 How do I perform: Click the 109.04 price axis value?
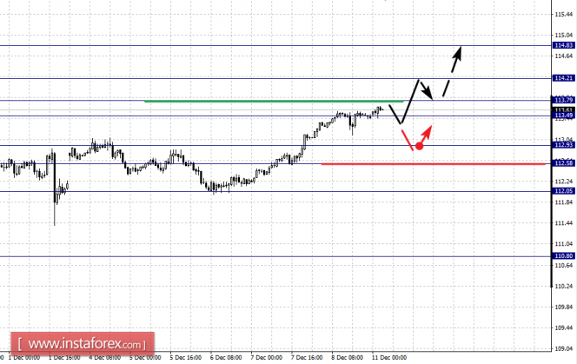pyautogui.click(x=564, y=348)
